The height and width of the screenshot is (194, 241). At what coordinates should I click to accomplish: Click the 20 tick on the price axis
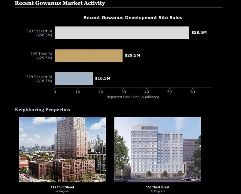101,92
